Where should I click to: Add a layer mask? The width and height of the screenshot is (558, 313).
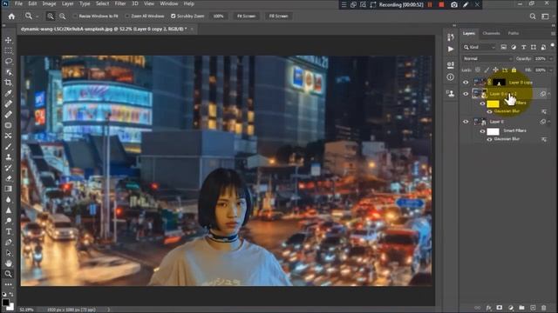pyautogui.click(x=500, y=308)
